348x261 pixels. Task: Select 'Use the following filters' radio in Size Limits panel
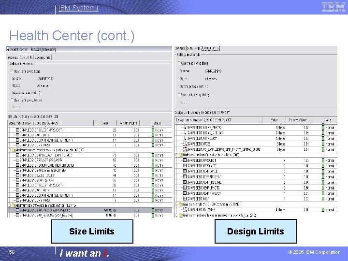[x=12, y=71]
